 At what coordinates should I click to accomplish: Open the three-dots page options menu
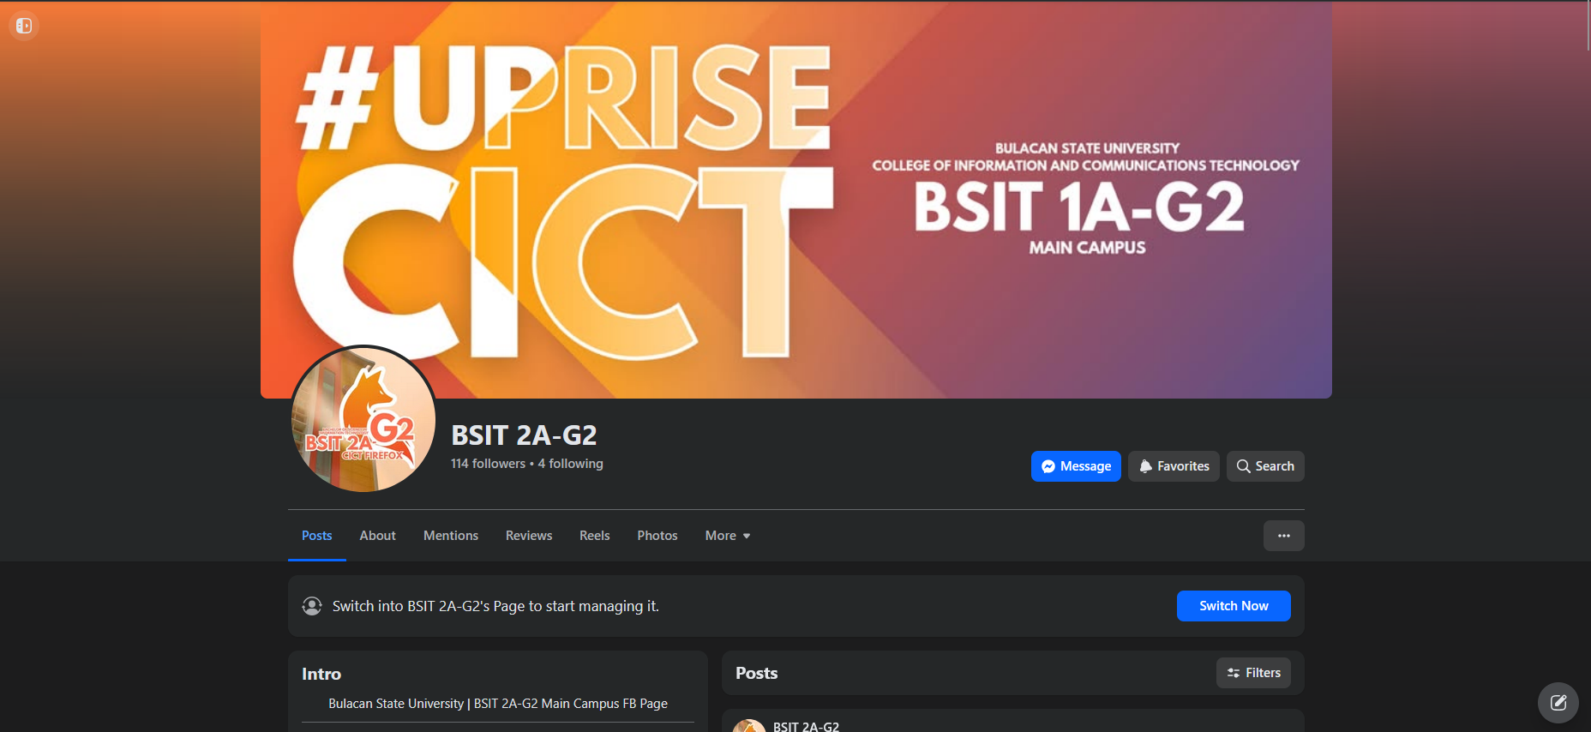tap(1283, 536)
